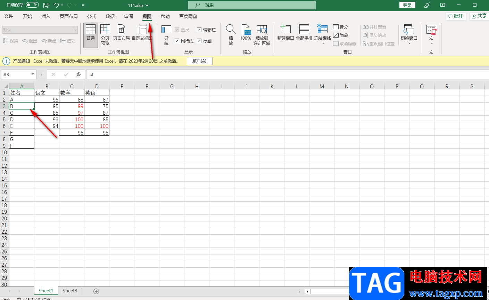Click the Activate (激活) button

pyautogui.click(x=199, y=61)
